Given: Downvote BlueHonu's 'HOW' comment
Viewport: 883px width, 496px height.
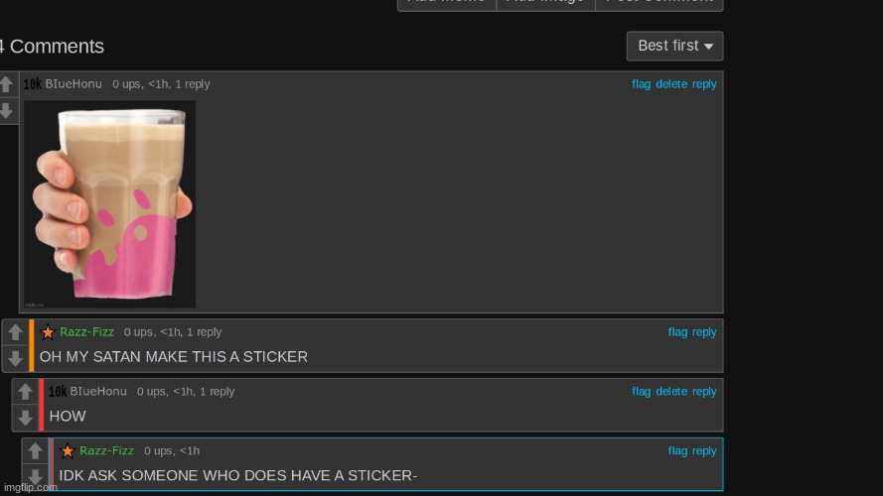Looking at the screenshot, I should click(26, 418).
